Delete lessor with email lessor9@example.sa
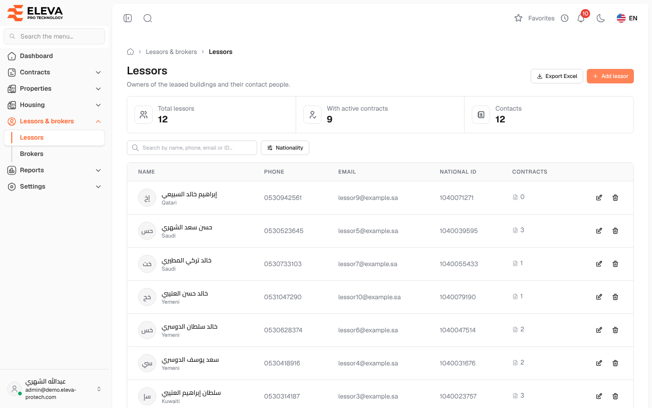 click(x=615, y=198)
